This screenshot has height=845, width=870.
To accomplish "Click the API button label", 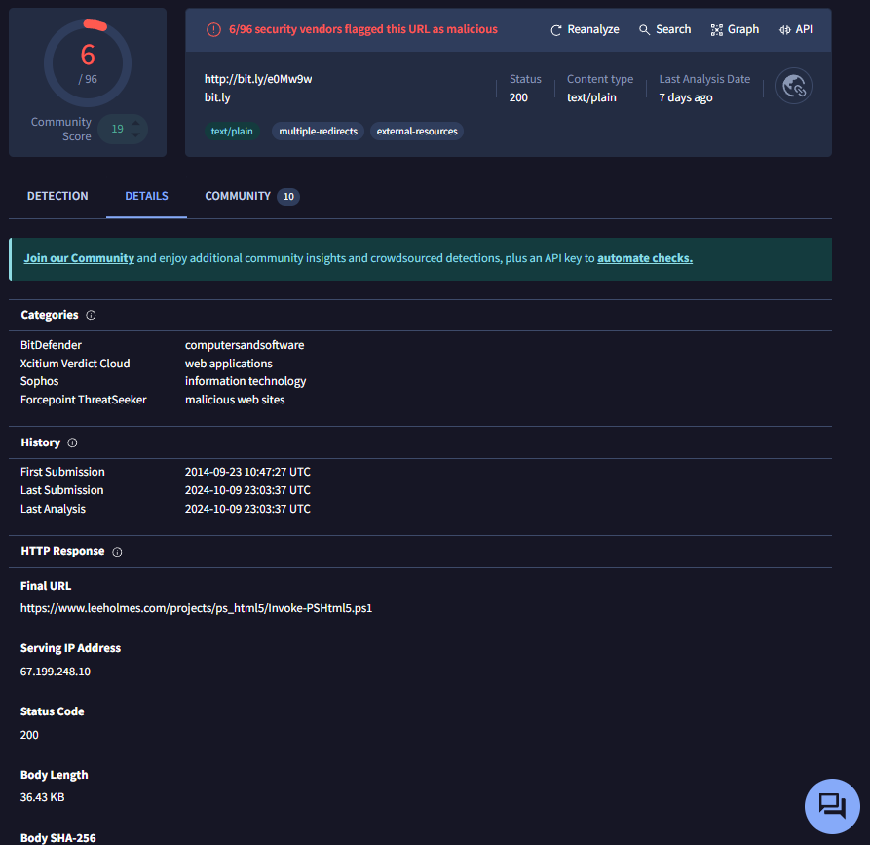I will [x=804, y=29].
